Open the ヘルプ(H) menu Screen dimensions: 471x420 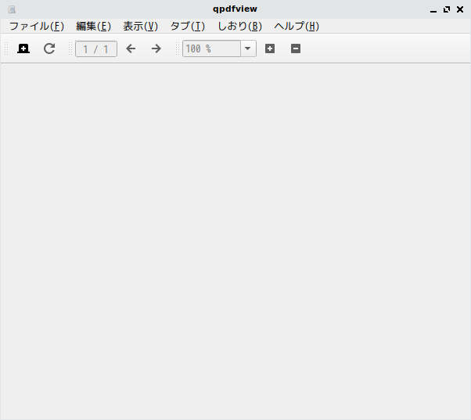[x=297, y=26]
